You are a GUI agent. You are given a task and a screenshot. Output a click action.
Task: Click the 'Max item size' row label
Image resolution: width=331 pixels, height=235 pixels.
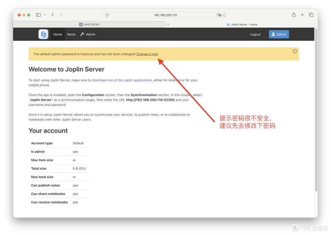42,160
